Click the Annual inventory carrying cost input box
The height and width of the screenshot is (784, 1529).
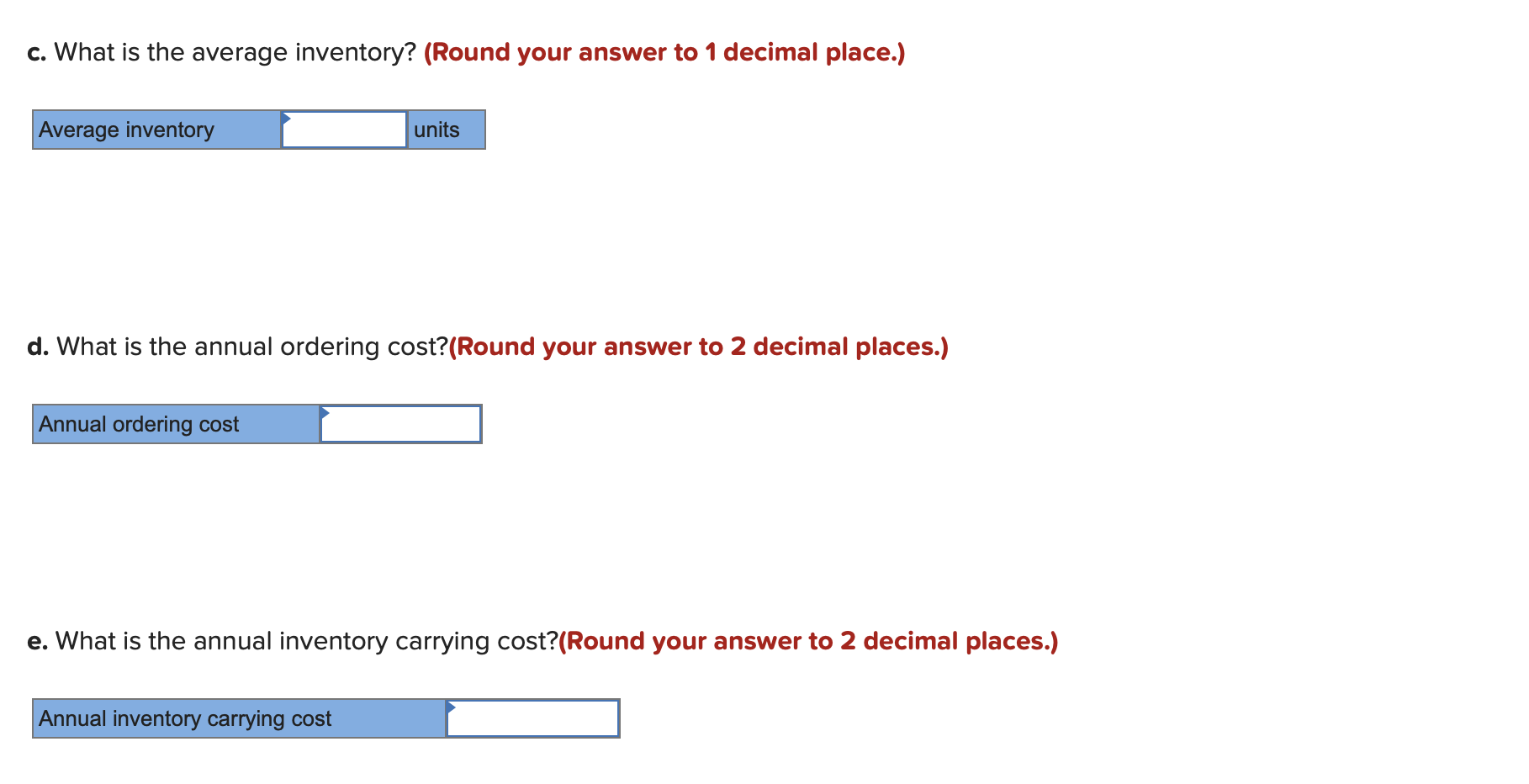[532, 718]
